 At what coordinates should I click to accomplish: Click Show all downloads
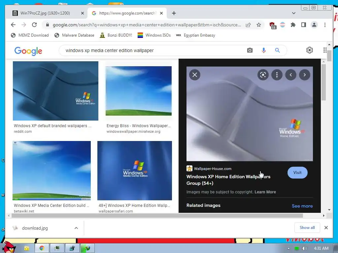pos(307,228)
